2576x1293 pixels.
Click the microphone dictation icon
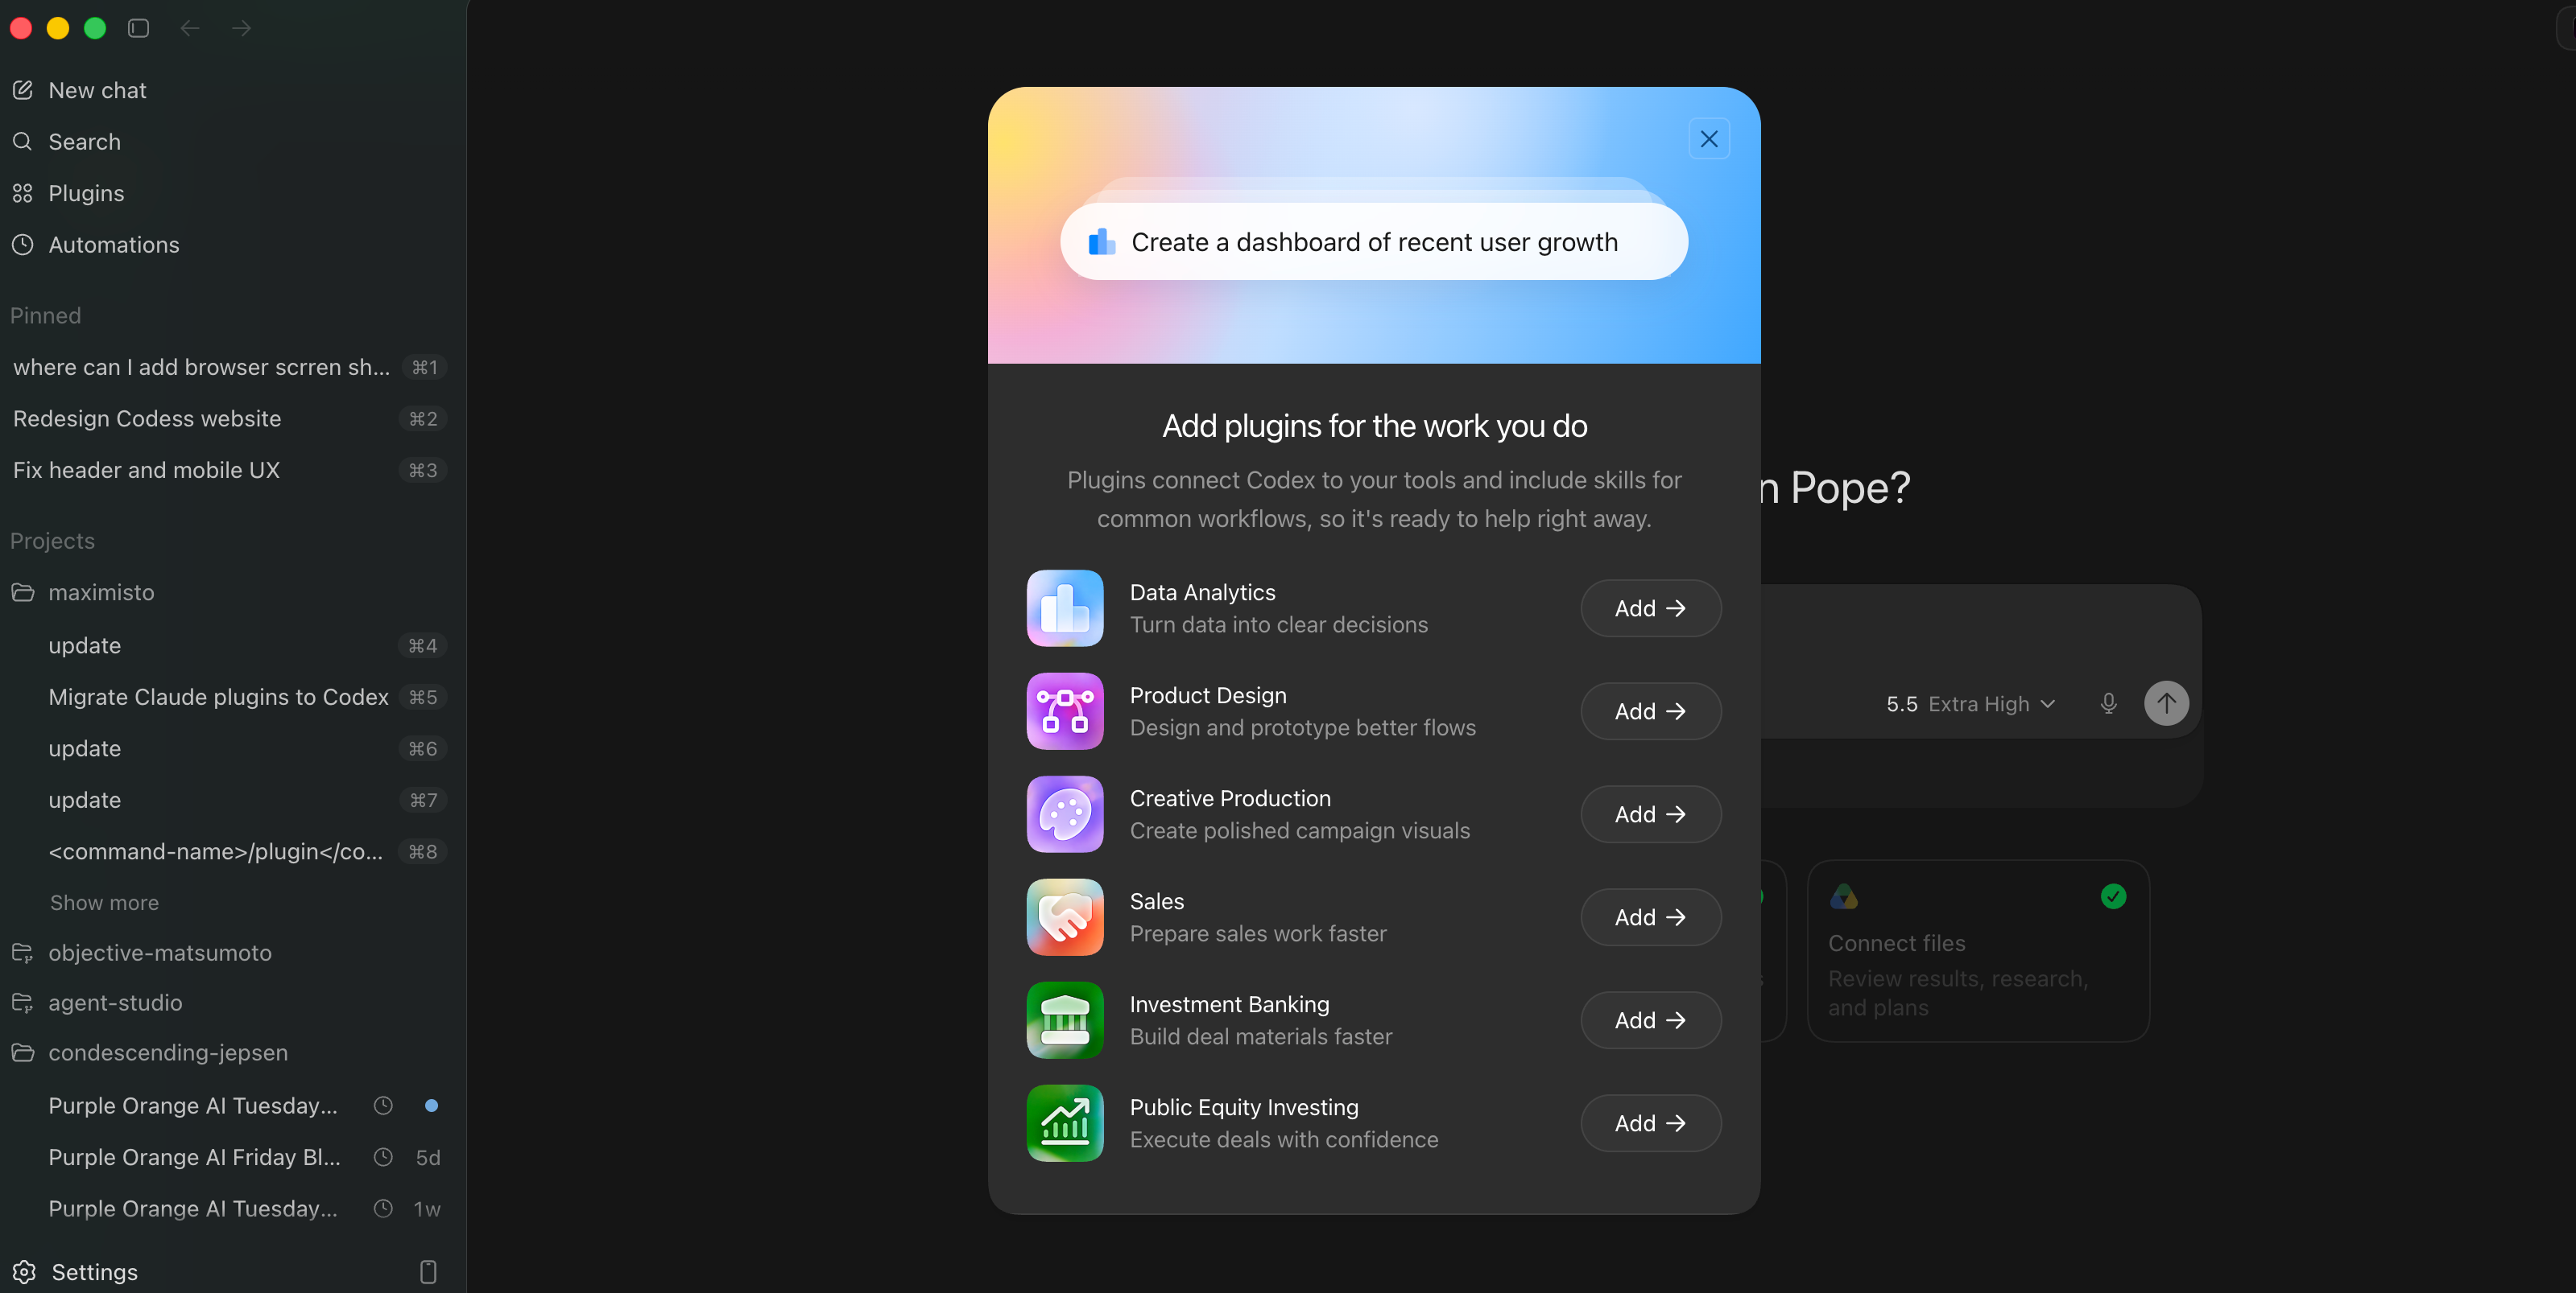[x=2109, y=703]
